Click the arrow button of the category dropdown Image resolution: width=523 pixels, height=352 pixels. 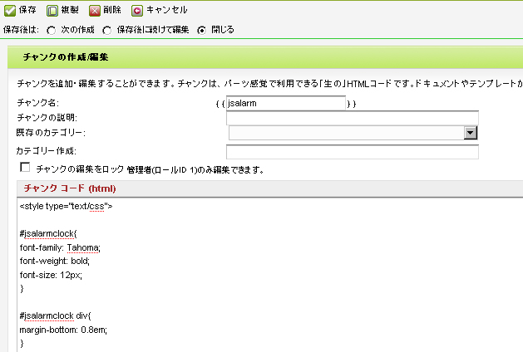click(470, 133)
